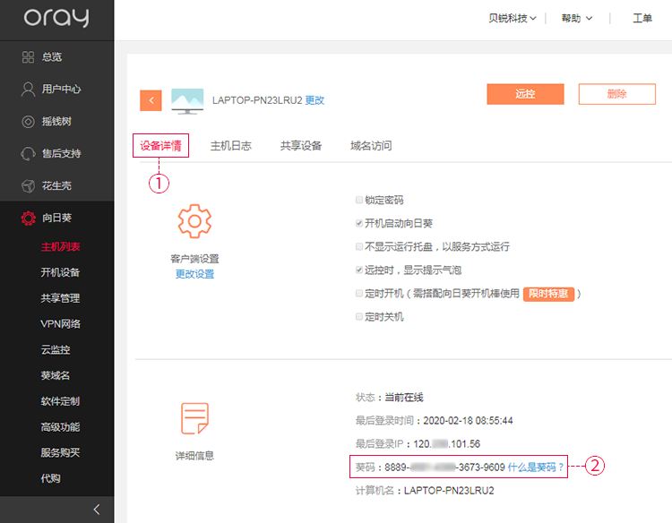The image size is (672, 523).
Task: Switch to the 主机日志 tab
Action: (230, 146)
